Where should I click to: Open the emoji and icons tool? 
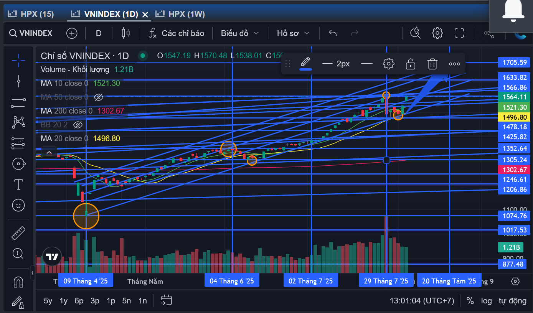coord(18,205)
